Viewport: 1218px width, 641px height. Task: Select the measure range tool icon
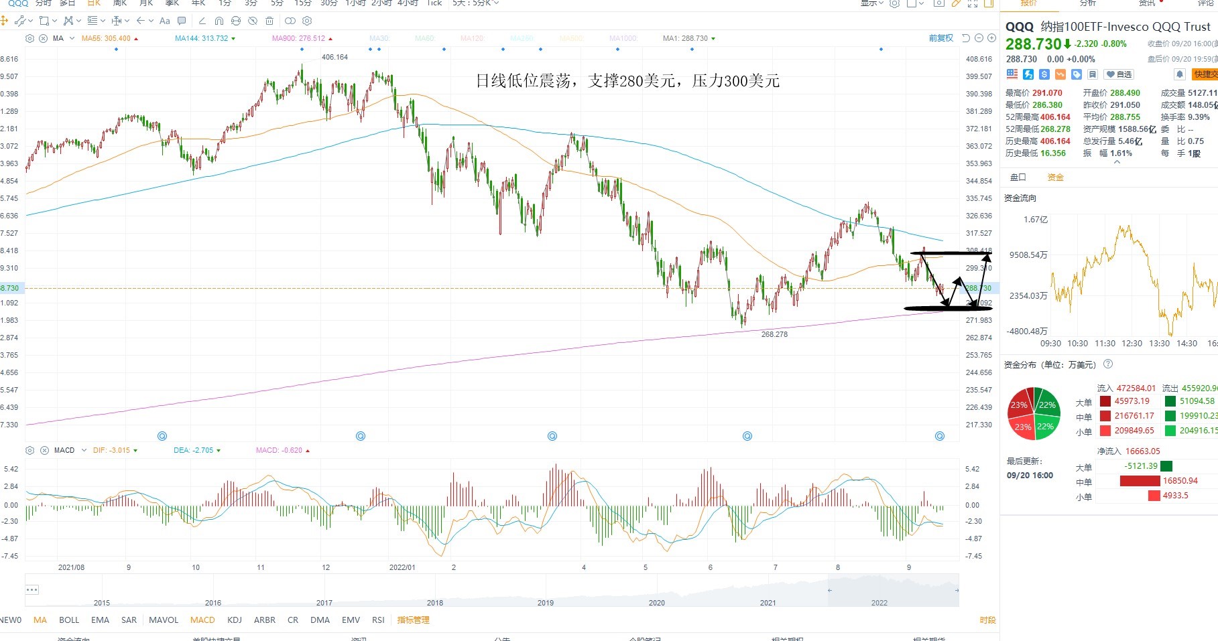[x=117, y=21]
